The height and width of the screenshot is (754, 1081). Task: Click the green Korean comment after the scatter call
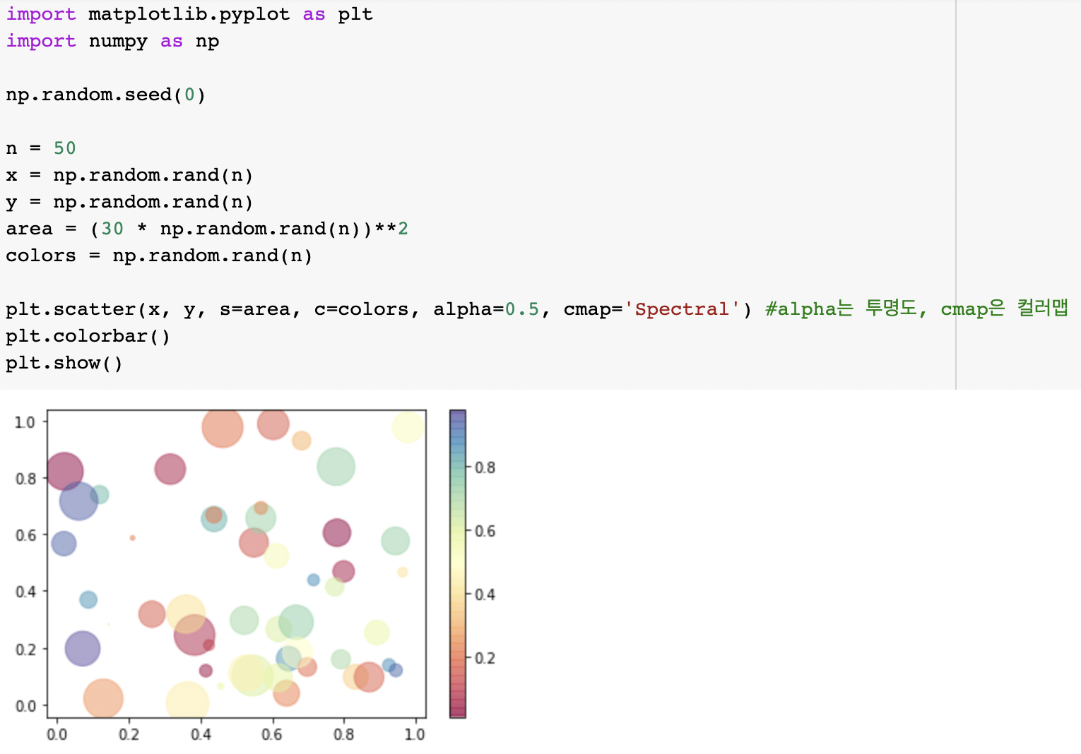coord(916,309)
